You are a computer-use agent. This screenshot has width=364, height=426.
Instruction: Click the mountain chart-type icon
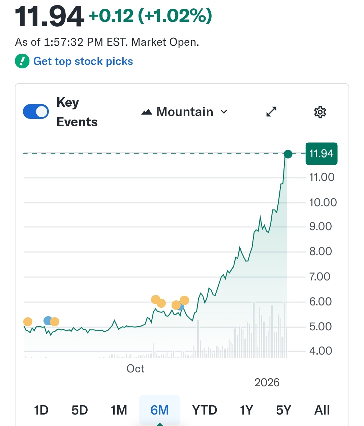point(147,112)
